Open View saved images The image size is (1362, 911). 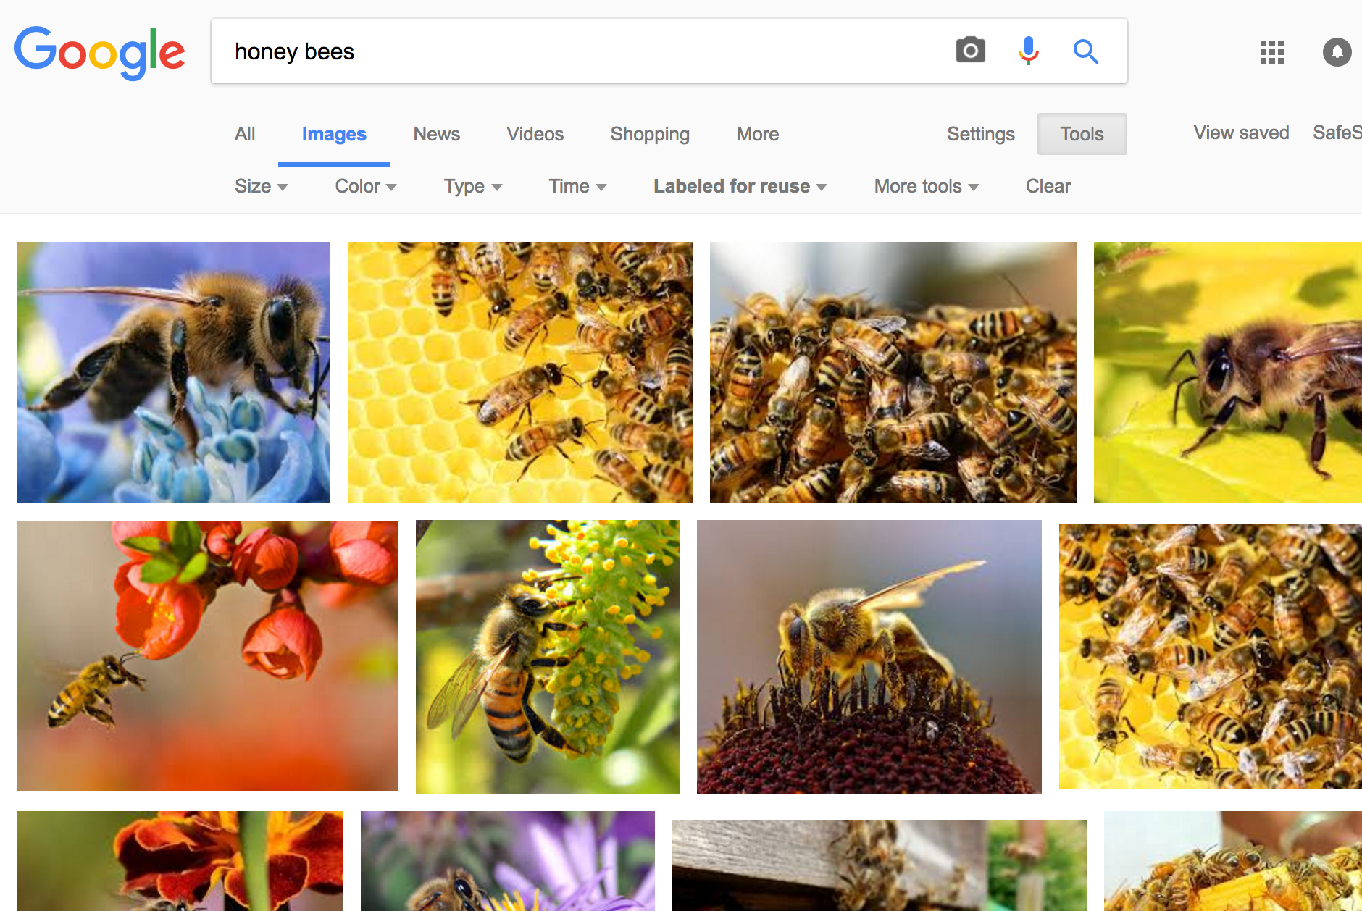tap(1241, 133)
